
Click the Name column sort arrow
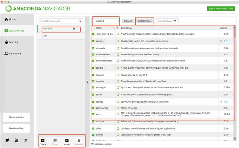pyautogui.click(x=114, y=28)
